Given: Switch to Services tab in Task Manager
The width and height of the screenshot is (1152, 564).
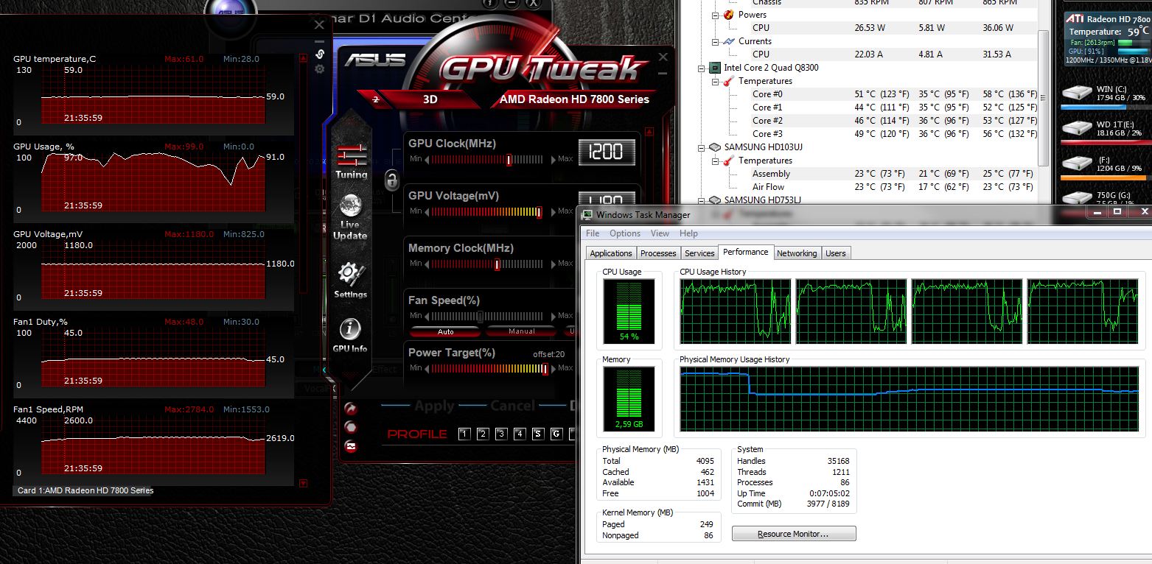Looking at the screenshot, I should click(699, 253).
